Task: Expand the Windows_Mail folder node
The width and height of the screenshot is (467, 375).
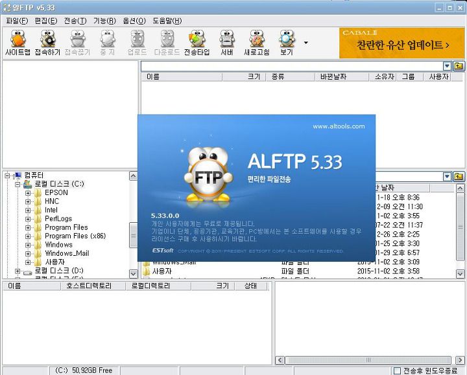Action: (x=28, y=254)
